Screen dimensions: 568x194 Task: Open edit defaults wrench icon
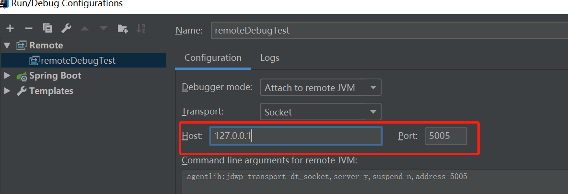tap(66, 29)
